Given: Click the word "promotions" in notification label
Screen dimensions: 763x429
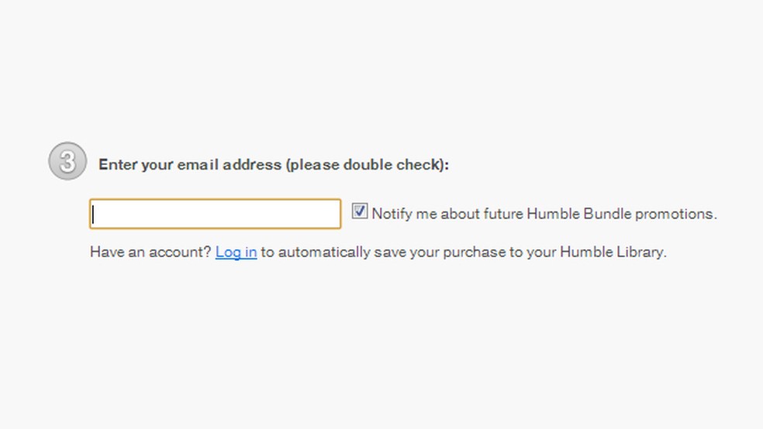Looking at the screenshot, I should click(675, 214).
